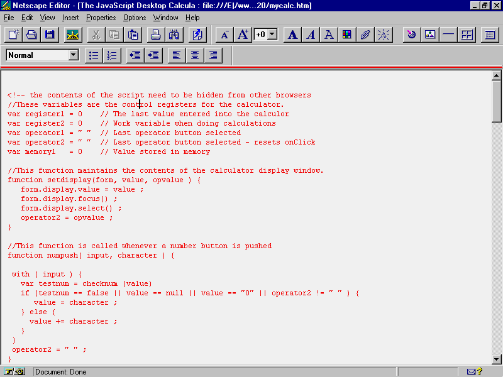The height and width of the screenshot is (377, 503).
Task: Center align text
Action: click(x=195, y=55)
